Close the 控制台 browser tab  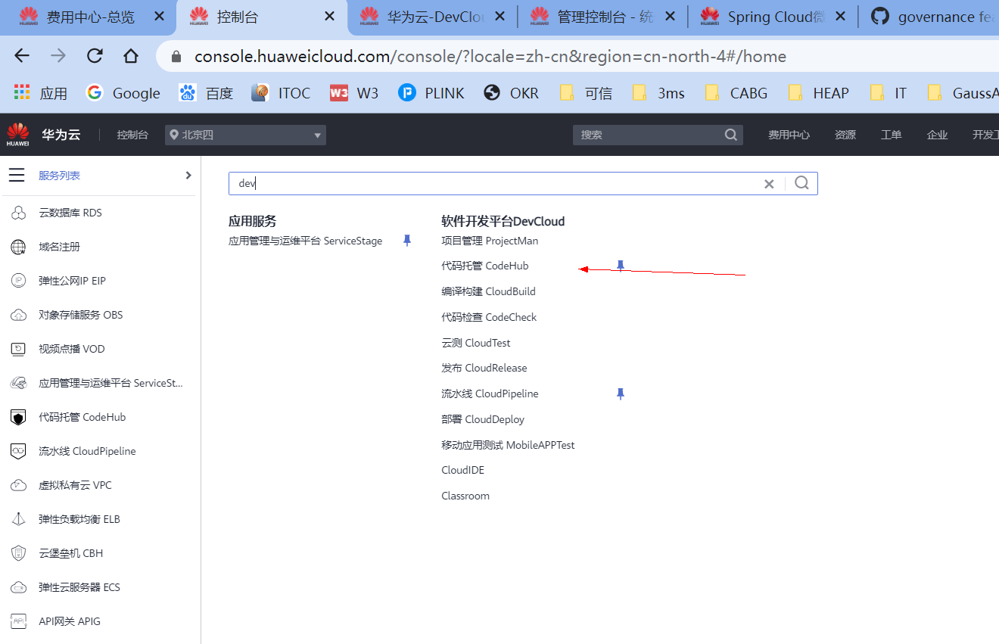click(329, 17)
